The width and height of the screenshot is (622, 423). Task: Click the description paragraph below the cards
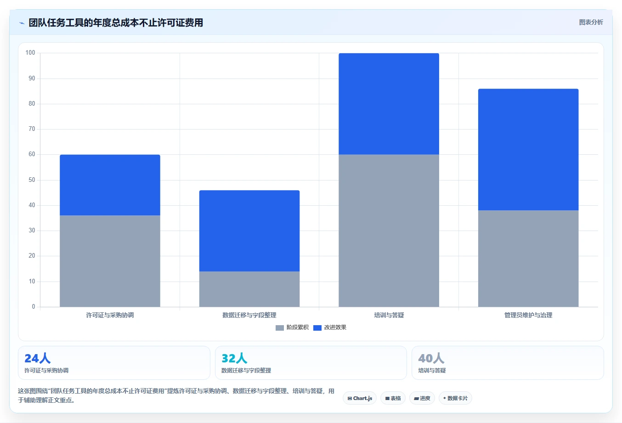click(x=176, y=395)
